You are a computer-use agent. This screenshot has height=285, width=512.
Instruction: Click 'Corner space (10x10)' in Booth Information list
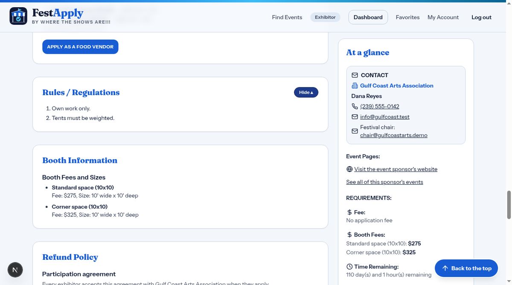(80, 207)
